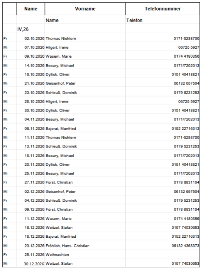The height and width of the screenshot is (271, 203).
Task: Select the Telefonnummer column header
Action: (x=163, y=9)
